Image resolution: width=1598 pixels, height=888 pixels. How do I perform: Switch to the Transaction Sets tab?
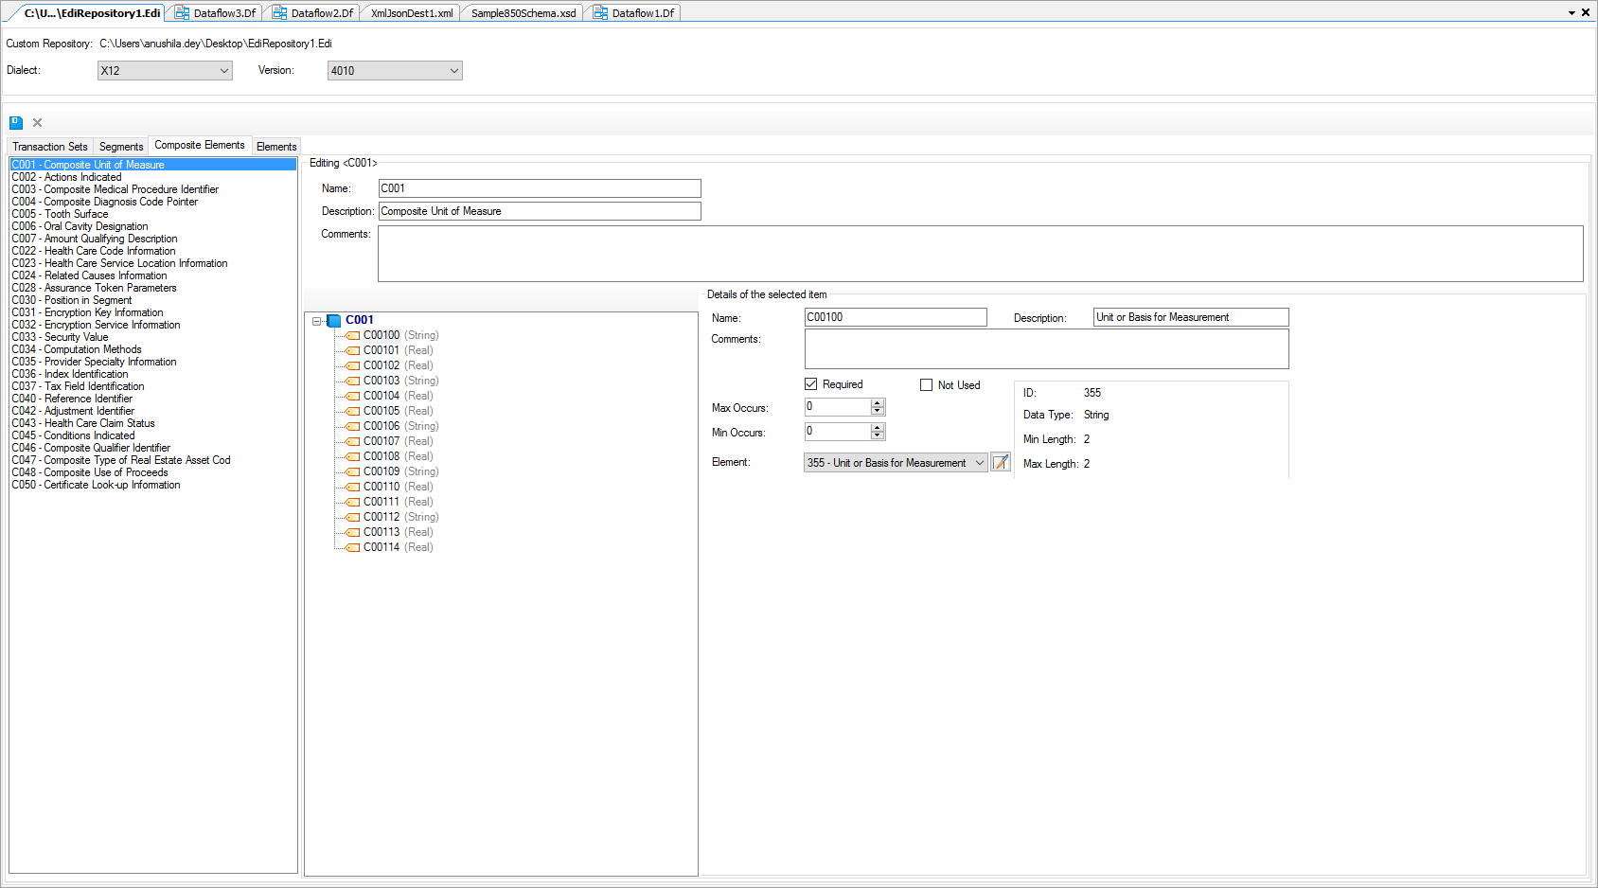[50, 147]
